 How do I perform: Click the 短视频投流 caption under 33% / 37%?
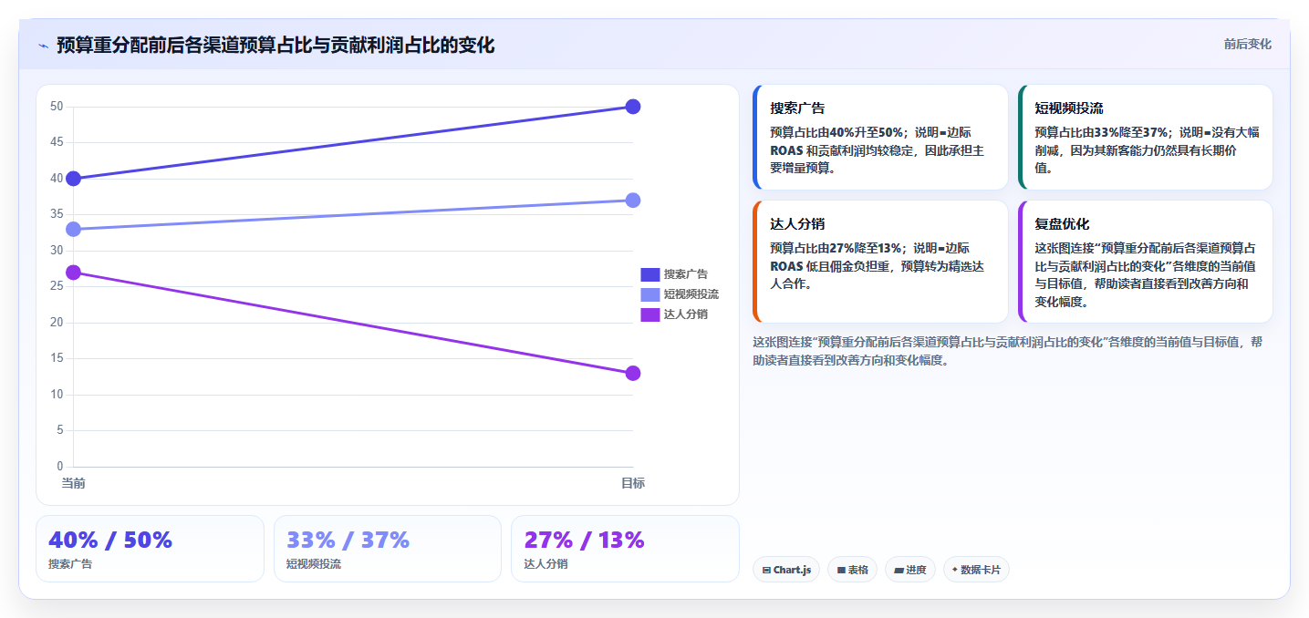[314, 564]
